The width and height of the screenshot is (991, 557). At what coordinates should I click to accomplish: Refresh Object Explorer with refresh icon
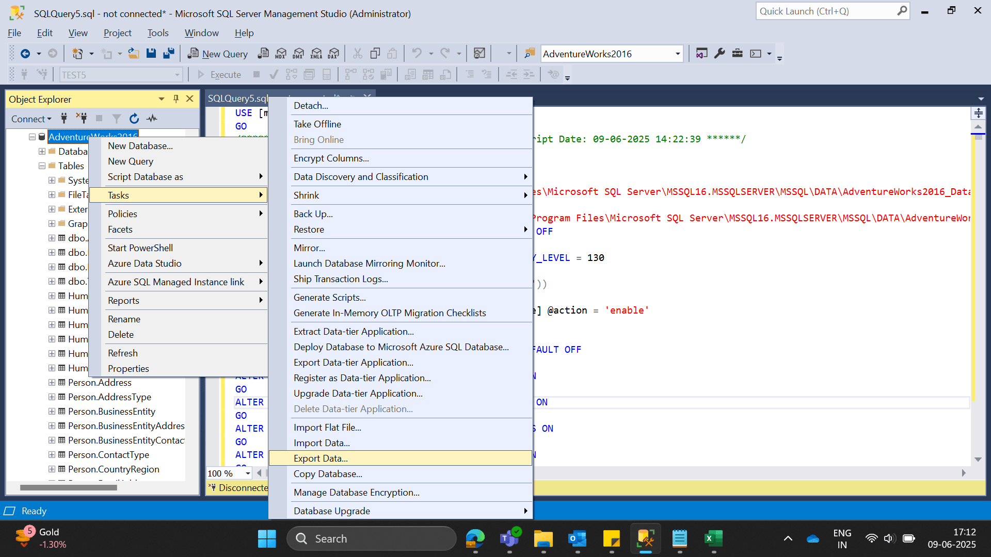[x=134, y=119]
